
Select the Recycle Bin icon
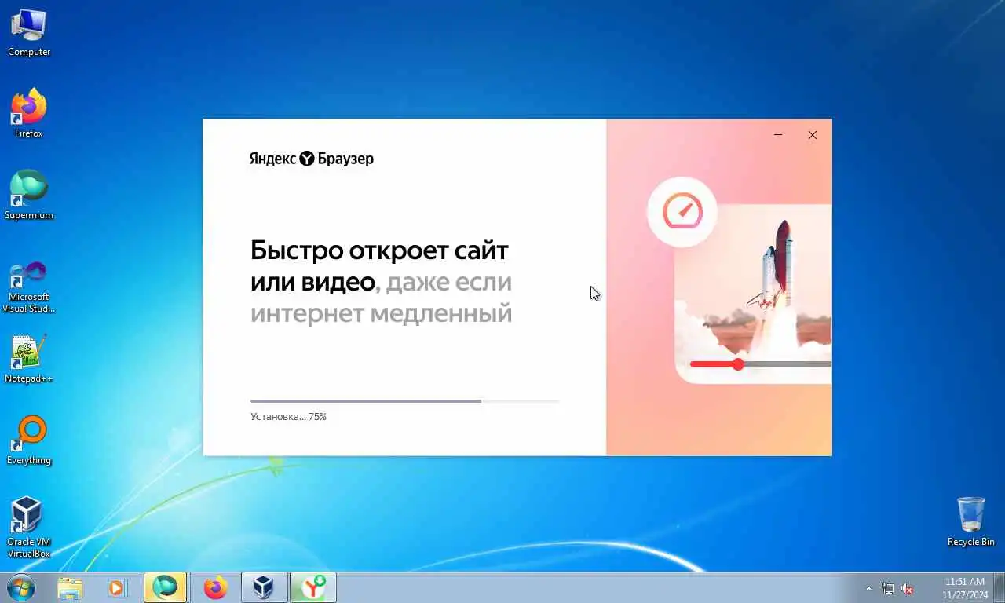[971, 522]
